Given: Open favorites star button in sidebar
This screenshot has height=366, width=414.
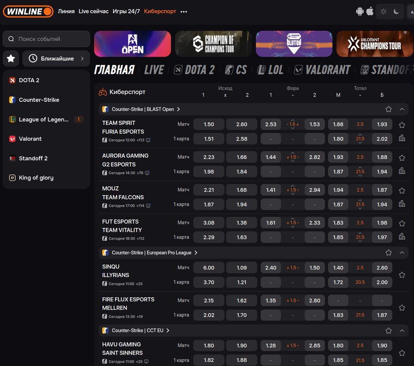Looking at the screenshot, I should point(11,59).
